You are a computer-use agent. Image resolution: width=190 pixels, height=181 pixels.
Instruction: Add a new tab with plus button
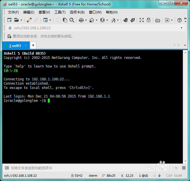click(x=33, y=45)
